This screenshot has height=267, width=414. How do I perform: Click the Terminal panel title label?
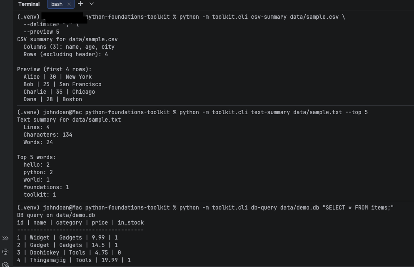tap(29, 4)
